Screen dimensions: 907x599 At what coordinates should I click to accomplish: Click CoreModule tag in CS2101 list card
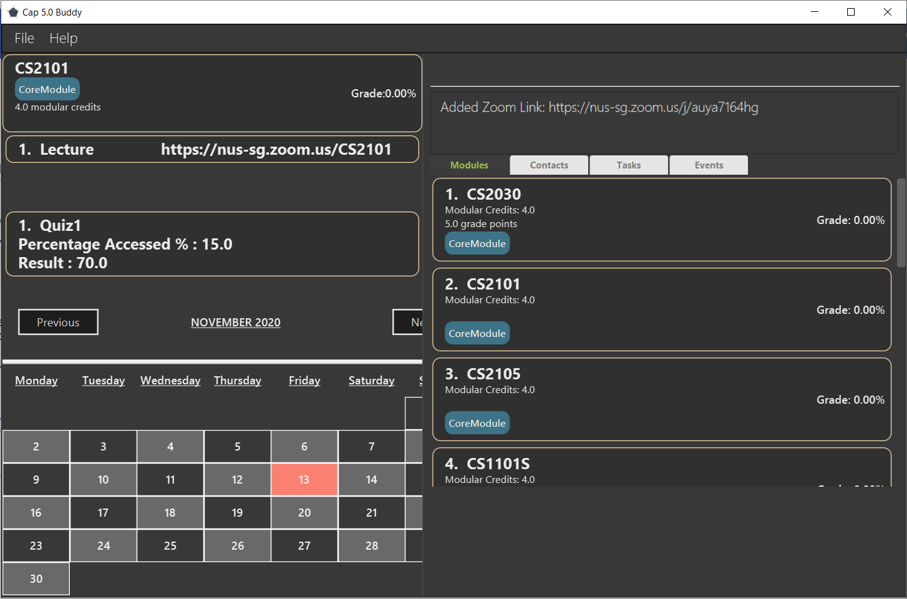(477, 333)
